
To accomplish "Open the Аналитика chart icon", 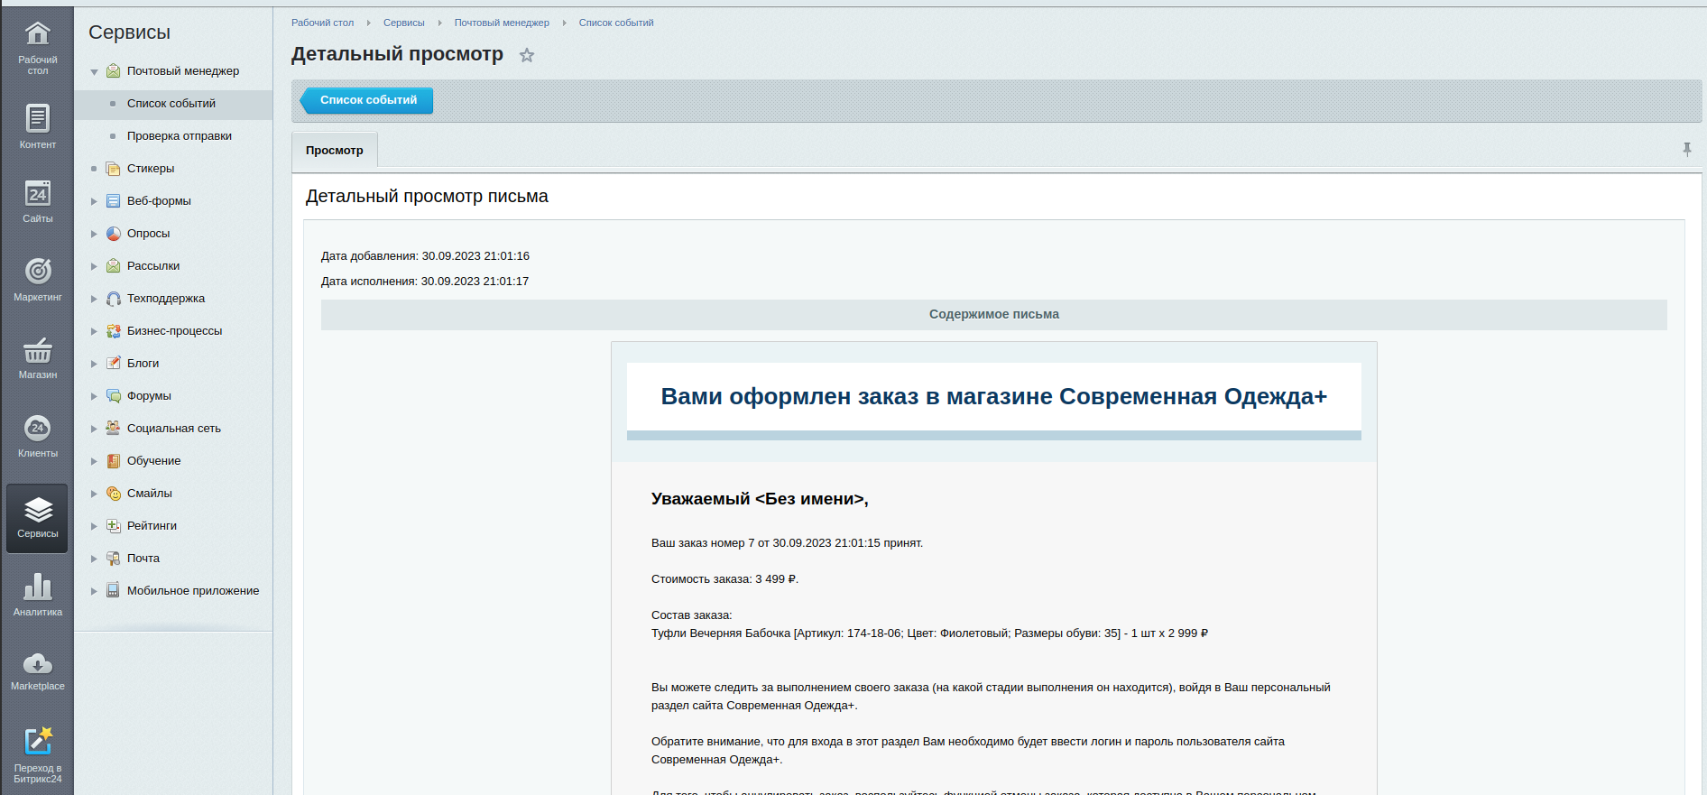I will pos(37,587).
